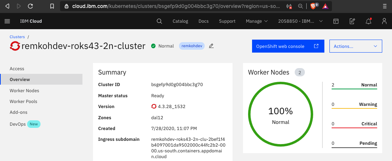Expand the 2058850 - IBM account switcher

point(301,21)
